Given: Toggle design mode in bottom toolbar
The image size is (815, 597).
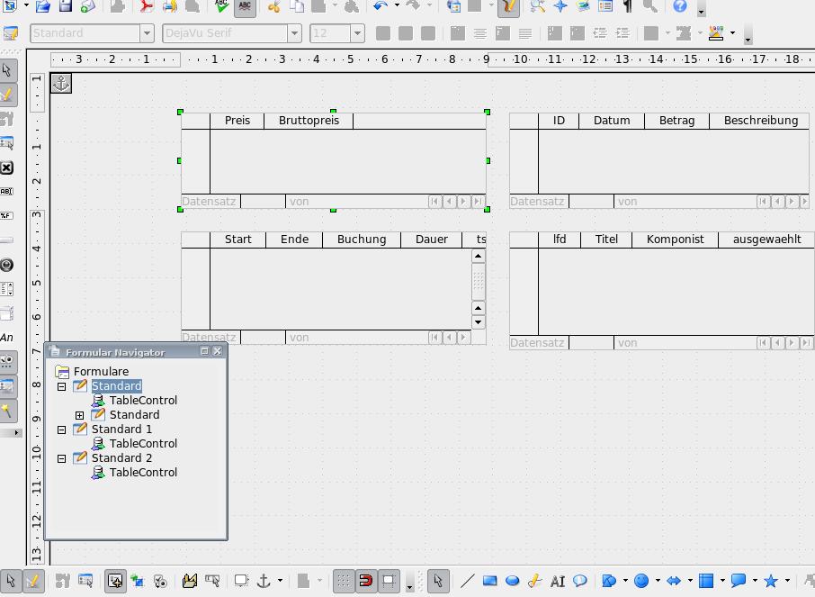Looking at the screenshot, I should (x=32, y=581).
